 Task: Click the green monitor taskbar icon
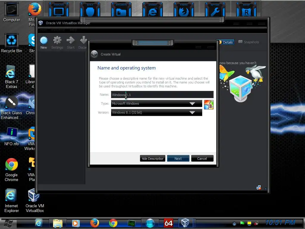point(131,223)
